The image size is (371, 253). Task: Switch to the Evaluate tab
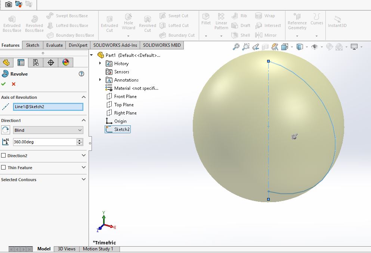pyautogui.click(x=55, y=45)
